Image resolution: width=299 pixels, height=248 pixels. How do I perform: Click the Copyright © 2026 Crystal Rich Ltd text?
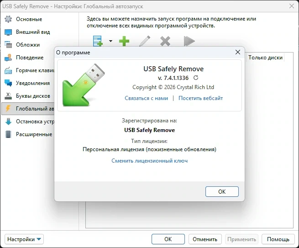[173, 87]
